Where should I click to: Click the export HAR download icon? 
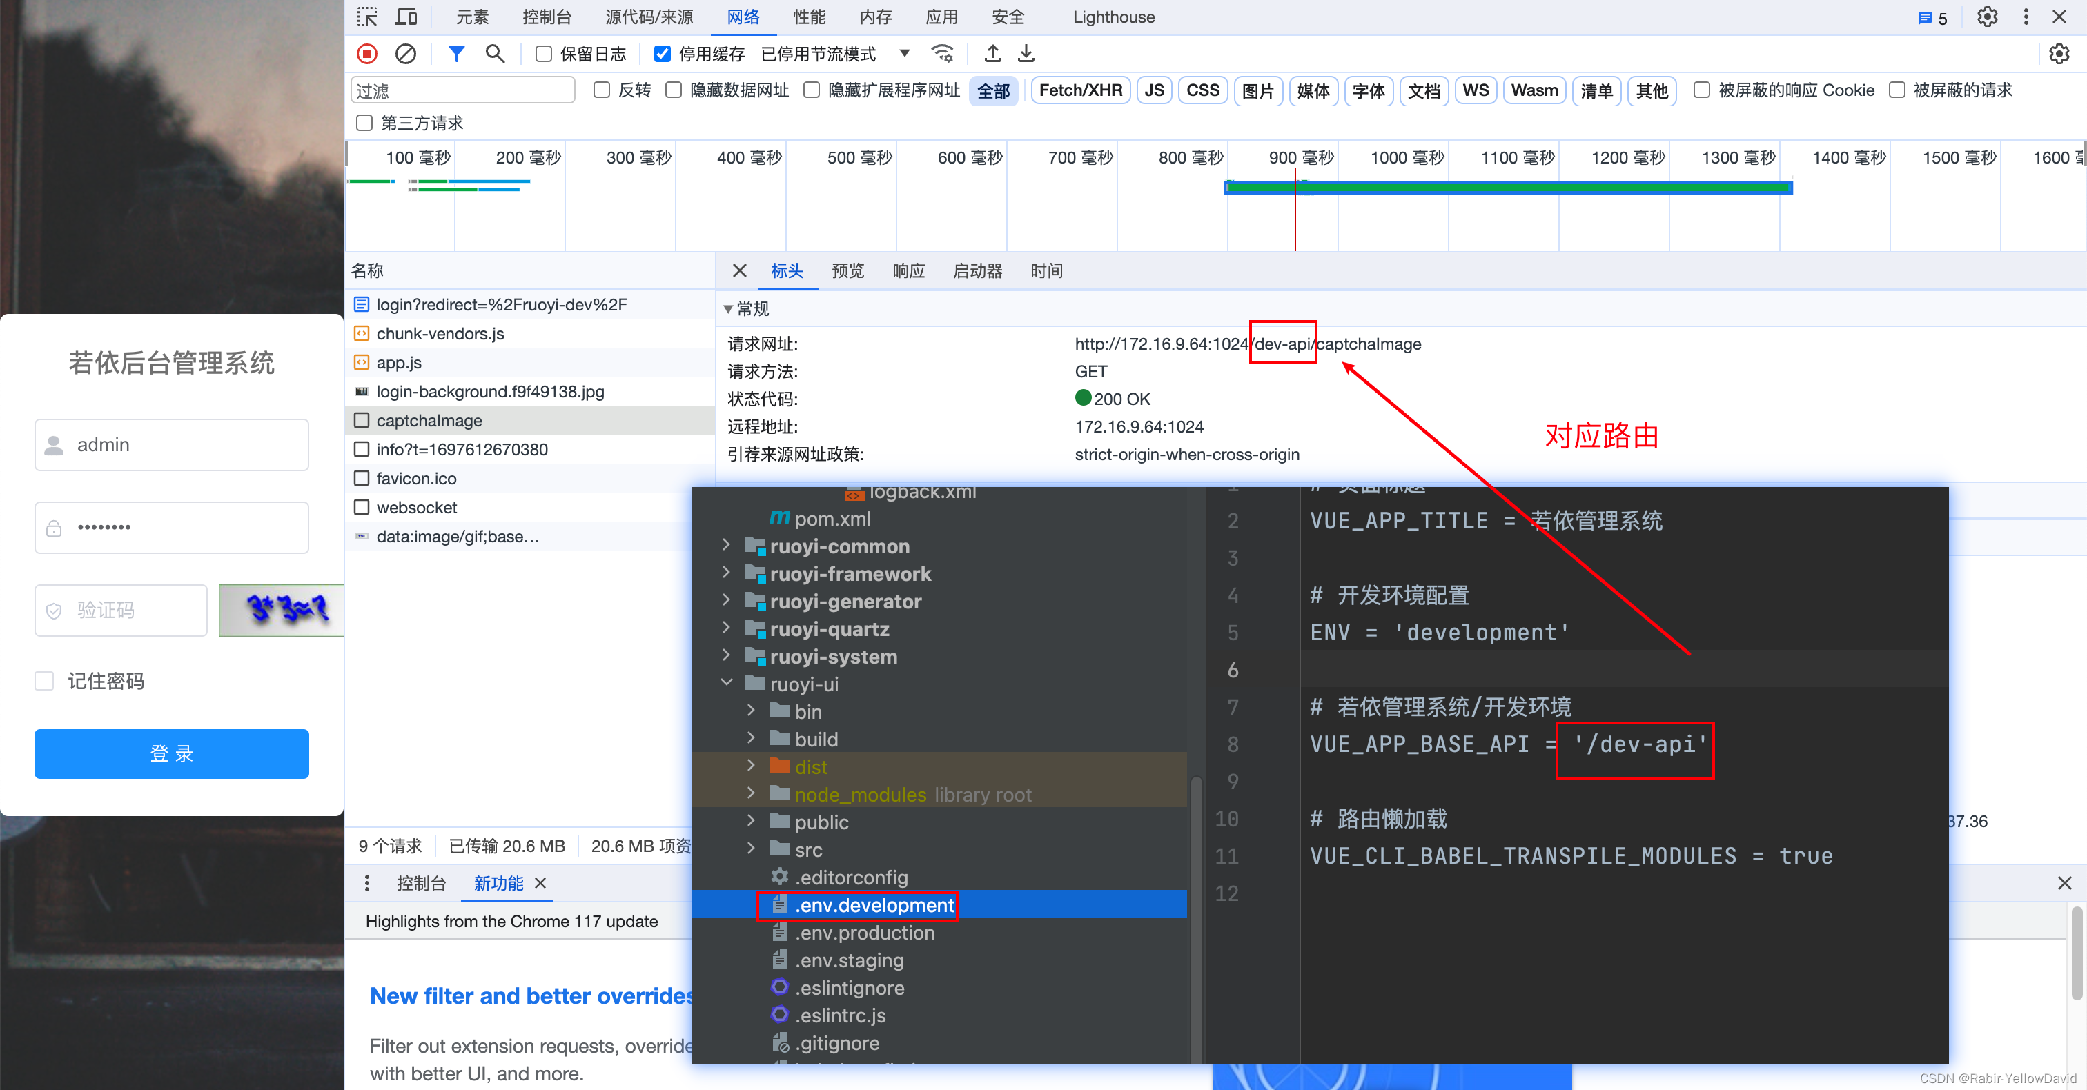(1026, 53)
